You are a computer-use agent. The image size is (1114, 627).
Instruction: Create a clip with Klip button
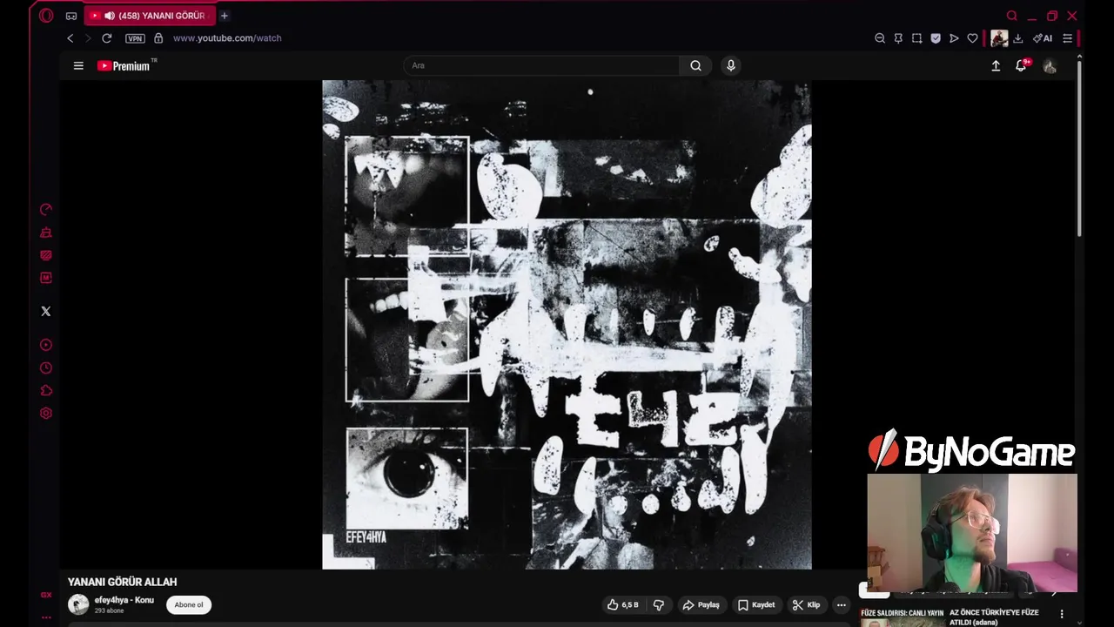[x=807, y=605]
